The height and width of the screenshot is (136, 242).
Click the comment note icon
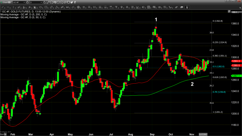(182, 7)
